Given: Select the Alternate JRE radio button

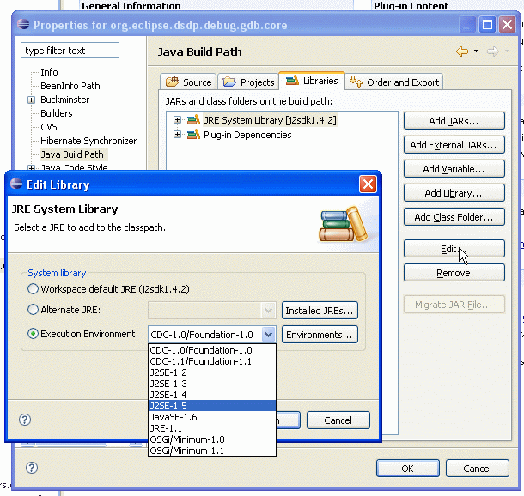Looking at the screenshot, I should [x=33, y=310].
